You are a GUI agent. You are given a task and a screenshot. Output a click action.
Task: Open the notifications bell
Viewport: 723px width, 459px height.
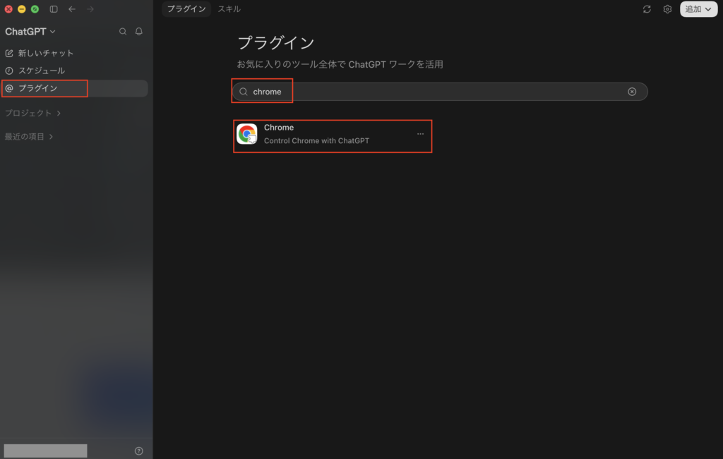coord(139,31)
